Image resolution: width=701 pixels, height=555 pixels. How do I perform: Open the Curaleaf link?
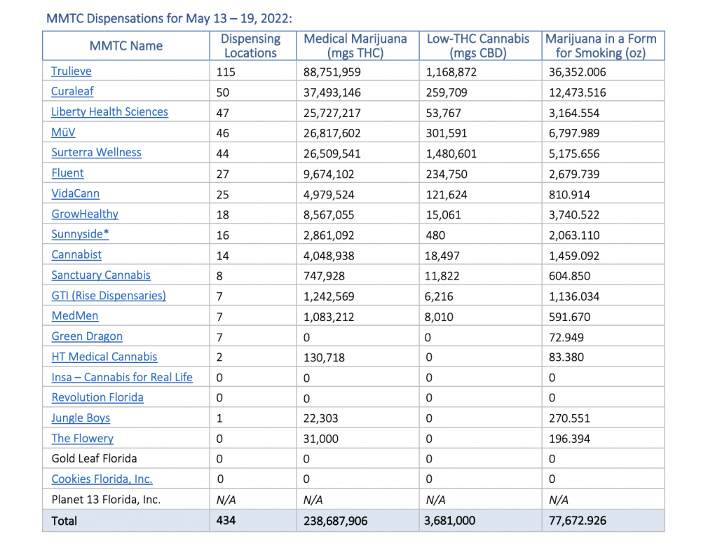pyautogui.click(x=72, y=91)
